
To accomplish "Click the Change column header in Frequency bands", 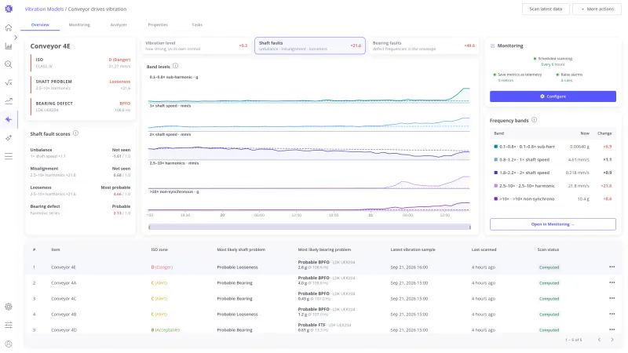I will pyautogui.click(x=604, y=133).
